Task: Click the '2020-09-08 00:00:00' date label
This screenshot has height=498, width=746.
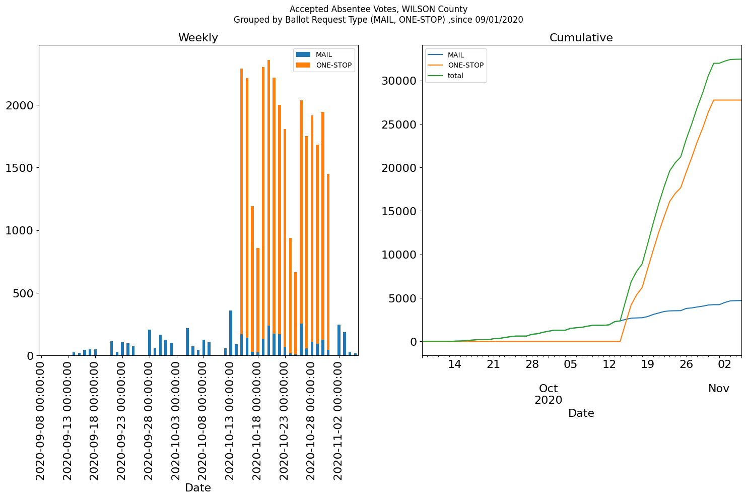Action: [41, 419]
